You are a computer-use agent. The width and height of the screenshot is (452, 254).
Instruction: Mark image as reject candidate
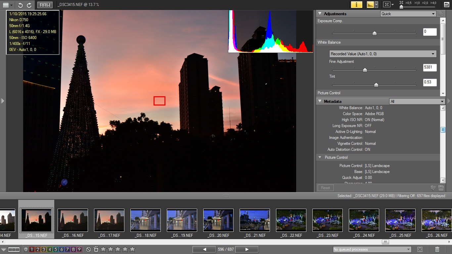click(96, 249)
